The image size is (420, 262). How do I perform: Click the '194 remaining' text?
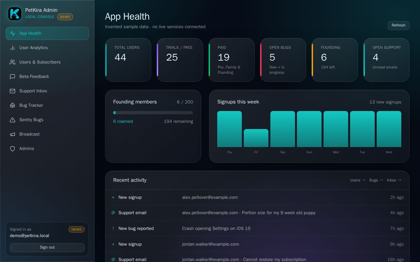[178, 122]
